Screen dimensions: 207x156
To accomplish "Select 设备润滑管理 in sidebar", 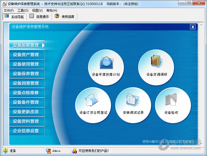I will [27, 83].
